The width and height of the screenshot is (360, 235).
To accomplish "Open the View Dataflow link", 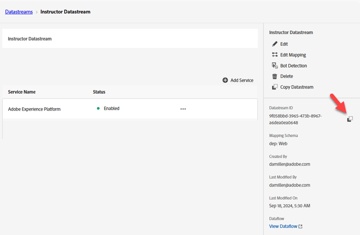I will [x=283, y=226].
